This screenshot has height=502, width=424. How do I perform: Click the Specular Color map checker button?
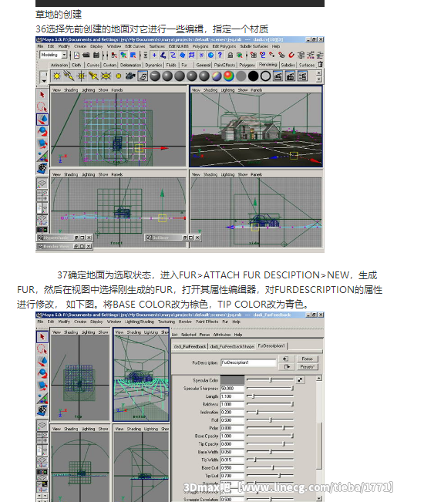[300, 380]
